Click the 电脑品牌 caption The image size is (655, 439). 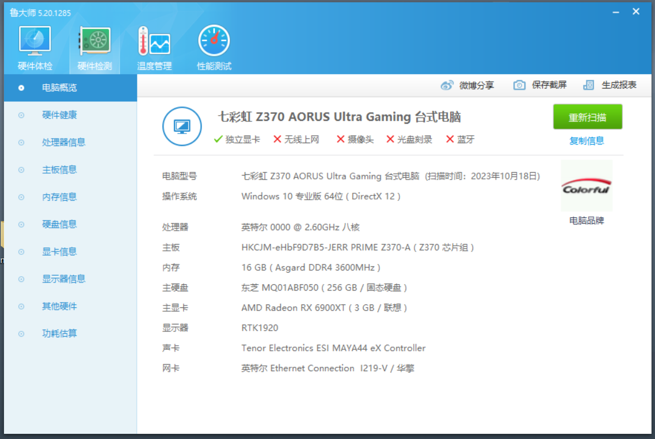587,220
